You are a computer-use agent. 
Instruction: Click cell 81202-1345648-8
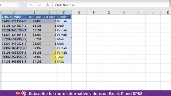coord(14,35)
